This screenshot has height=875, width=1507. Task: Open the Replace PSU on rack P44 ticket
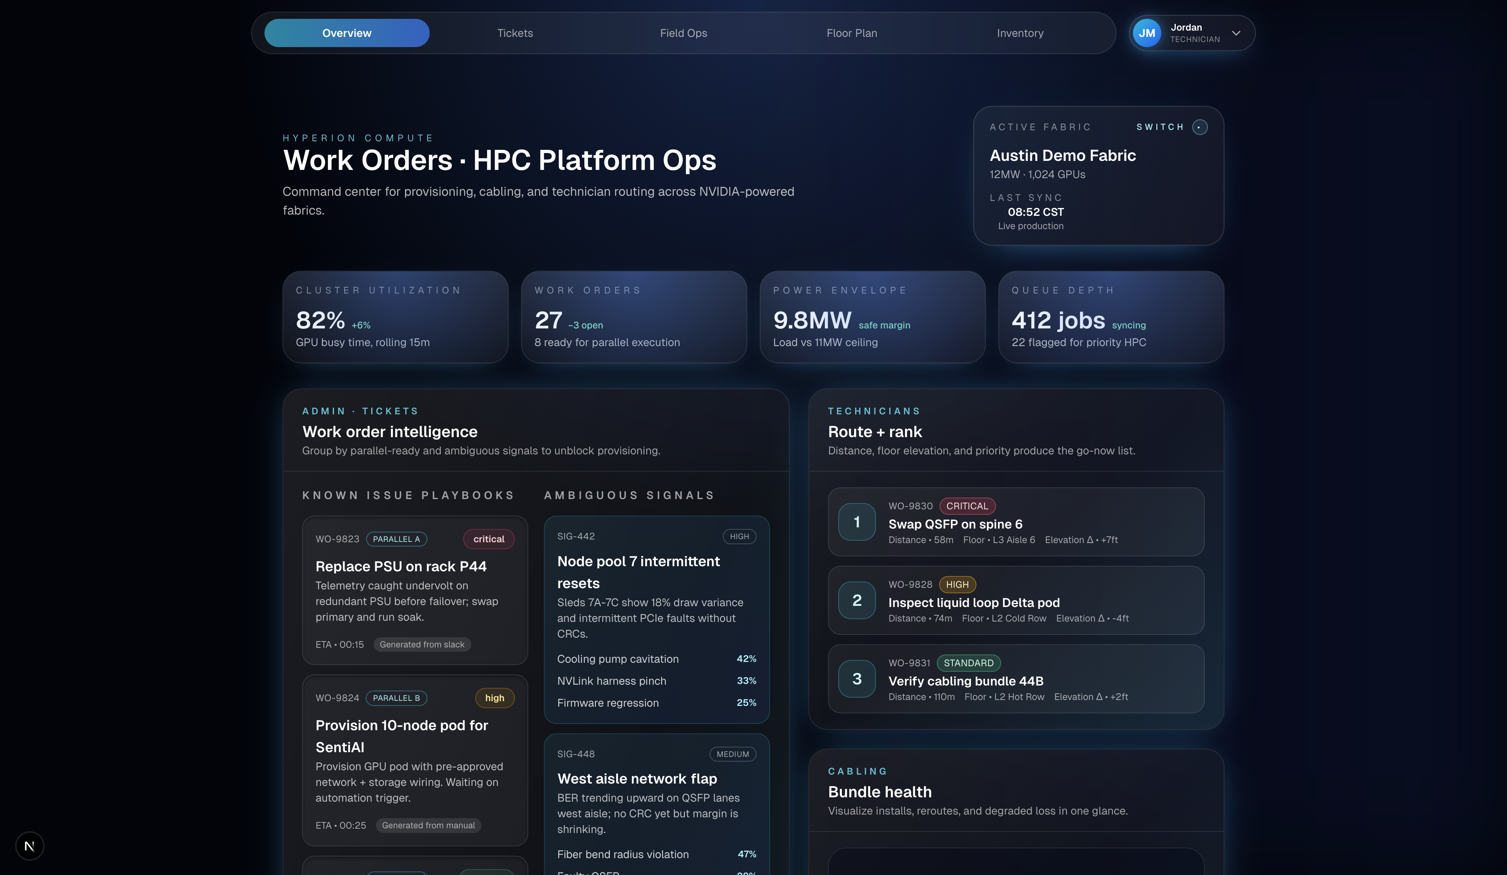pos(401,566)
